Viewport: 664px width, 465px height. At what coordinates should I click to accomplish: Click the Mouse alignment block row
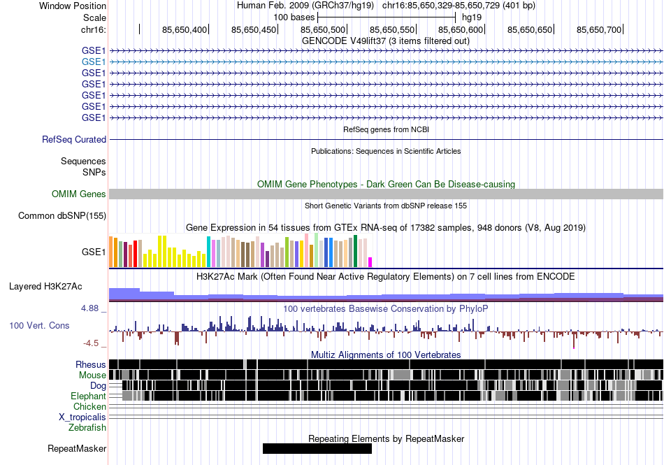click(x=387, y=375)
